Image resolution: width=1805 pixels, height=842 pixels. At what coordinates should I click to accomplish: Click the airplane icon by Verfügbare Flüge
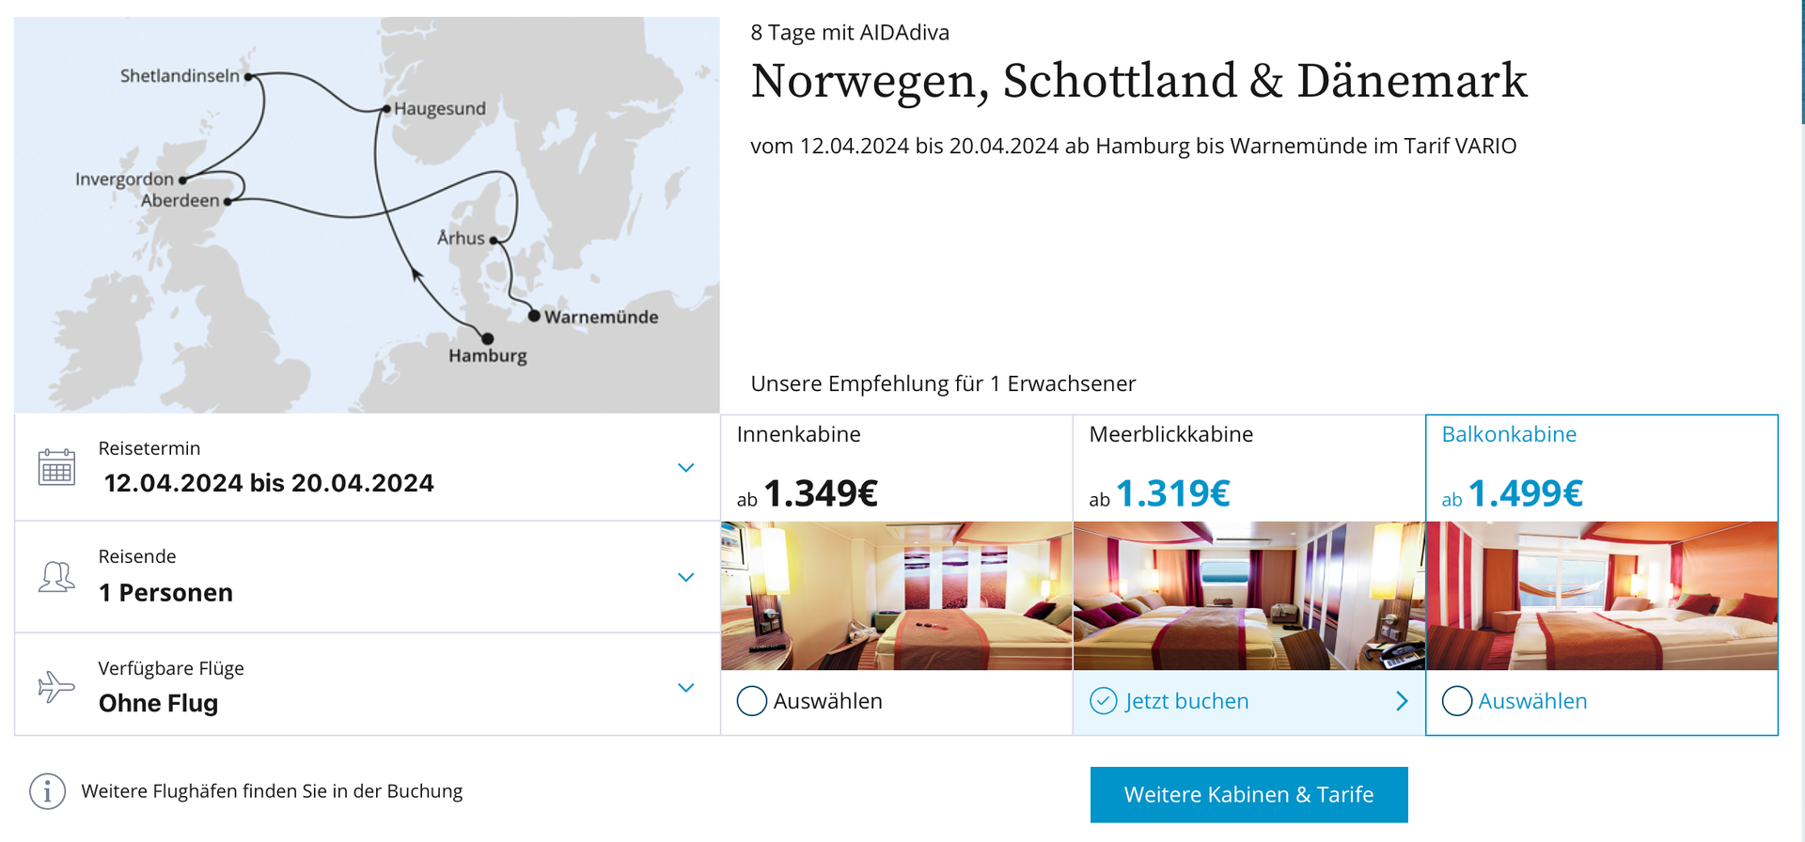[x=56, y=686]
